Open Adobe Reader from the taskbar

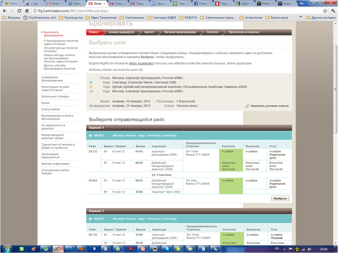coord(130,249)
